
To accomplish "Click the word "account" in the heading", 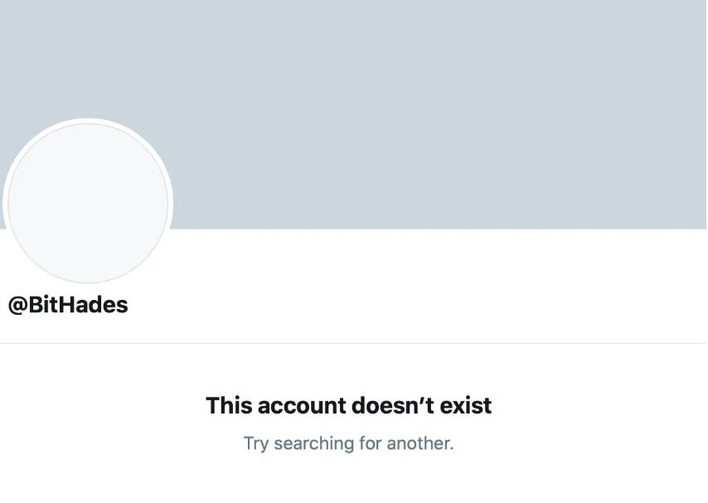I will point(301,405).
